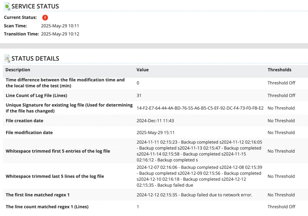Click the Value column header
Screen dimensions: 308x216
(143, 70)
